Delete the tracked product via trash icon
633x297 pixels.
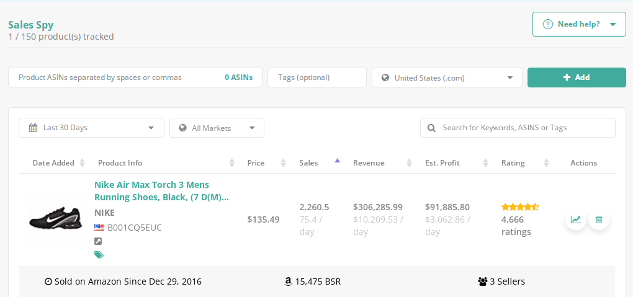[x=599, y=219]
